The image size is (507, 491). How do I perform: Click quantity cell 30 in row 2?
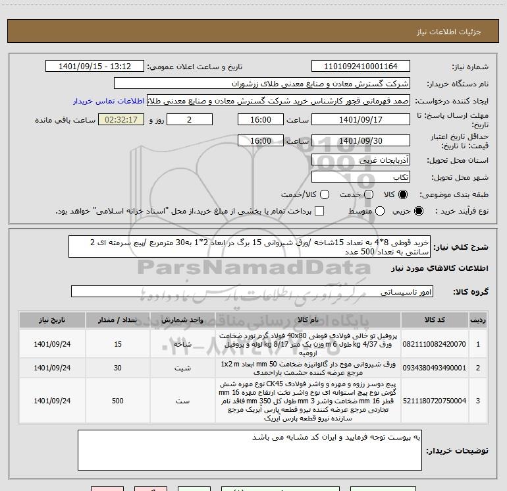(118, 368)
